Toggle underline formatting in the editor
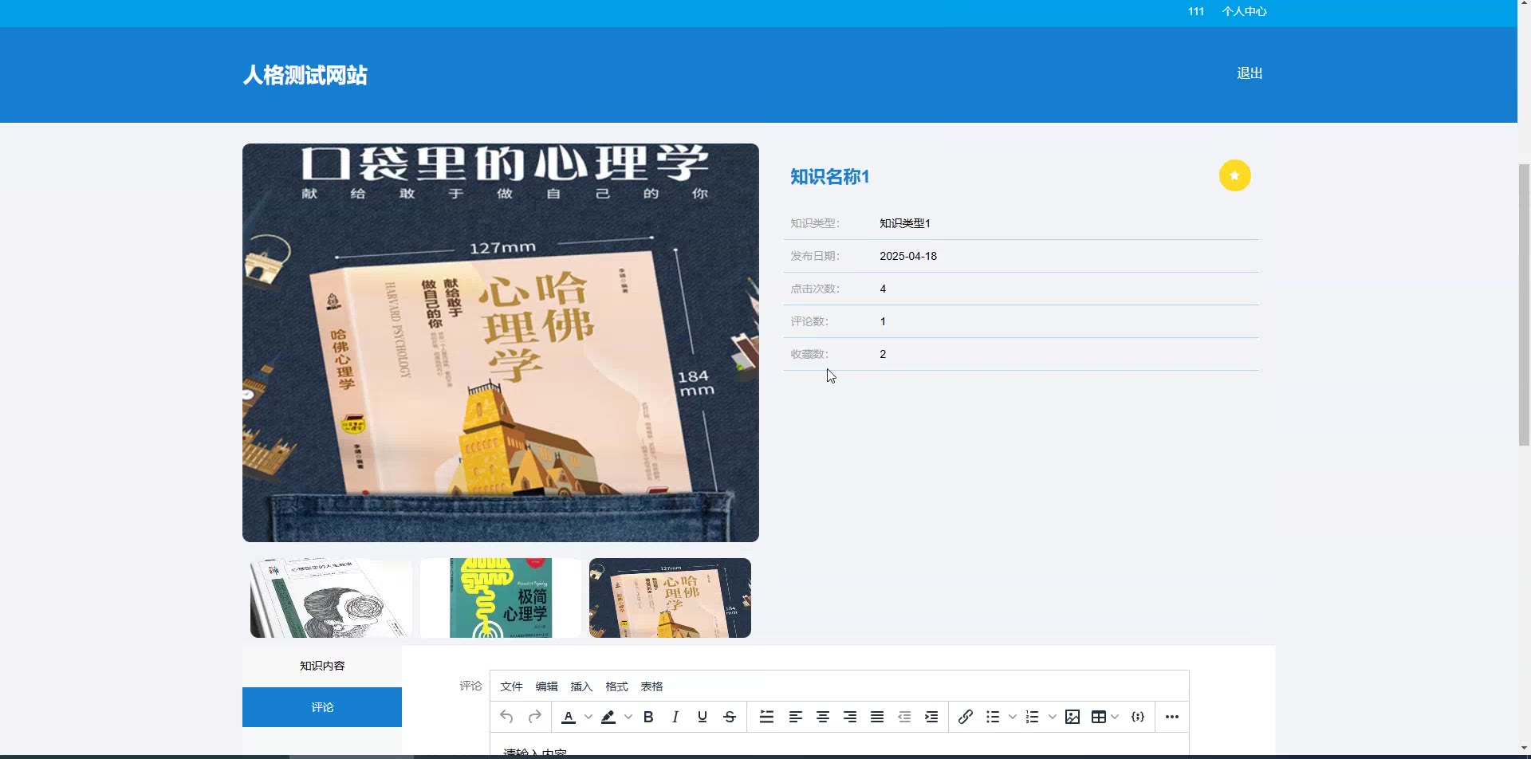This screenshot has width=1531, height=759. tap(703, 717)
